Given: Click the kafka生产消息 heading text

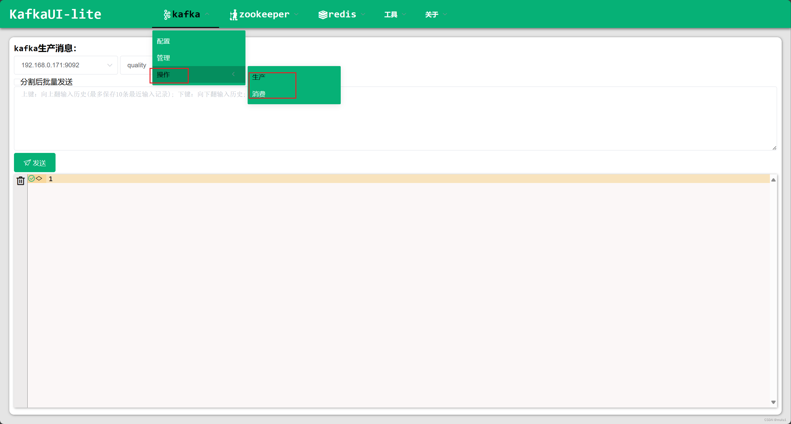Looking at the screenshot, I should 45,48.
